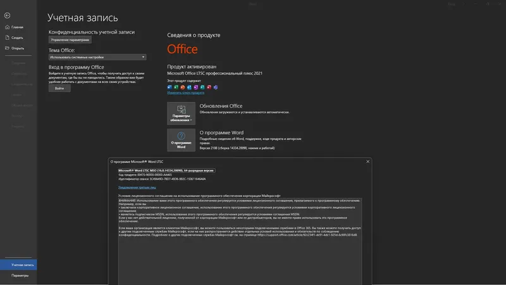Click the teal Publisher app icon

pyautogui.click(x=202, y=87)
